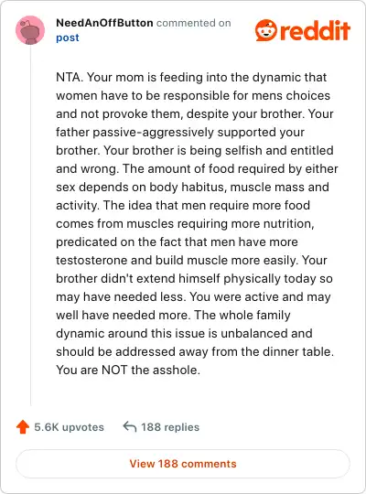Click the NeedAnOffButton pink avatar icon

click(x=30, y=30)
